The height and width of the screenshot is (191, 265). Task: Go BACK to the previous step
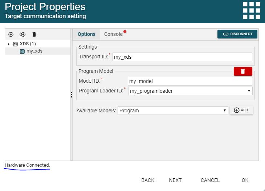[148, 180]
